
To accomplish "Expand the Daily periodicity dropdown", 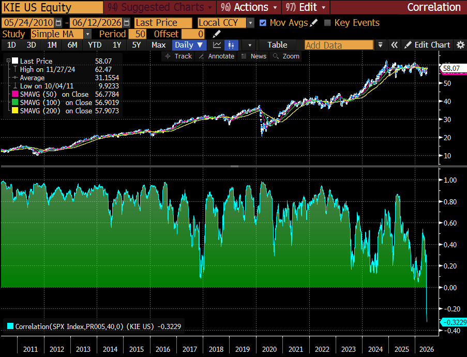I will click(188, 45).
